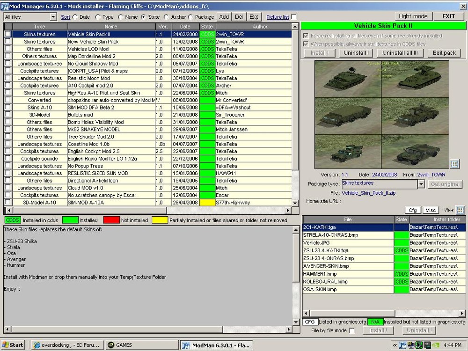Select the ZSU-23-4-OKRAS.bmp file row
The height and width of the screenshot is (351, 468).
[x=348, y=258]
